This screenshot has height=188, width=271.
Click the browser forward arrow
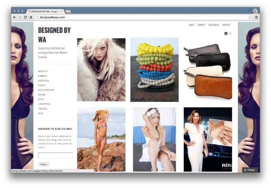20,17
